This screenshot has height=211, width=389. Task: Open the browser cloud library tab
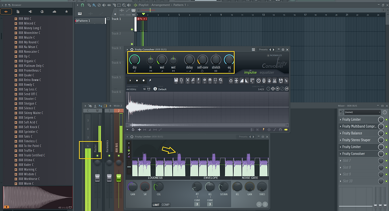click(x=54, y=11)
